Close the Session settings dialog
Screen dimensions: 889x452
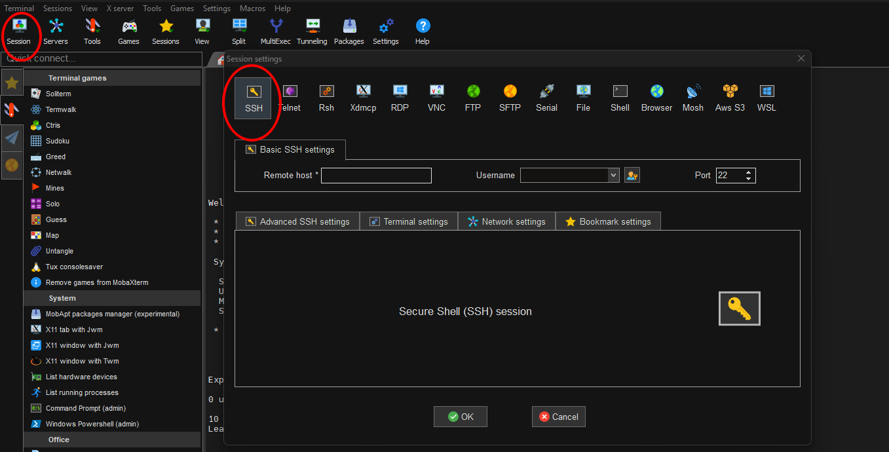pyautogui.click(x=801, y=58)
